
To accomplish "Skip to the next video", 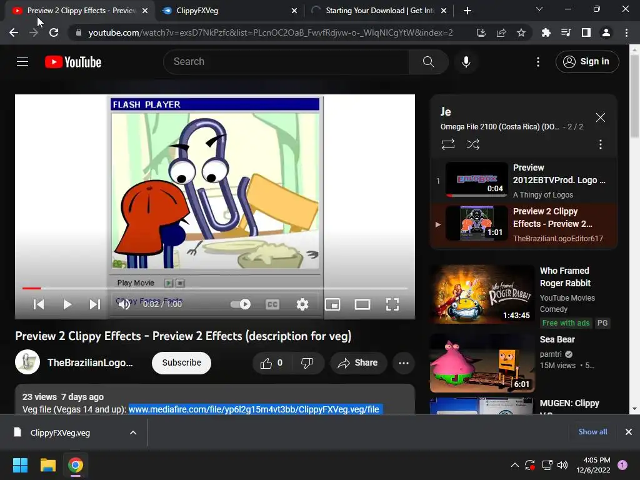I will click(x=95, y=304).
